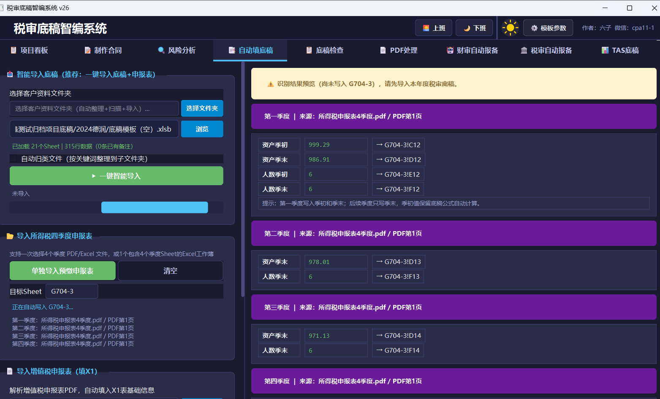Click the 978.01 value field
This screenshot has height=399, width=660.
point(336,262)
